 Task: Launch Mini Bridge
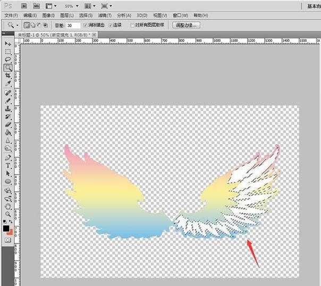click(x=37, y=6)
